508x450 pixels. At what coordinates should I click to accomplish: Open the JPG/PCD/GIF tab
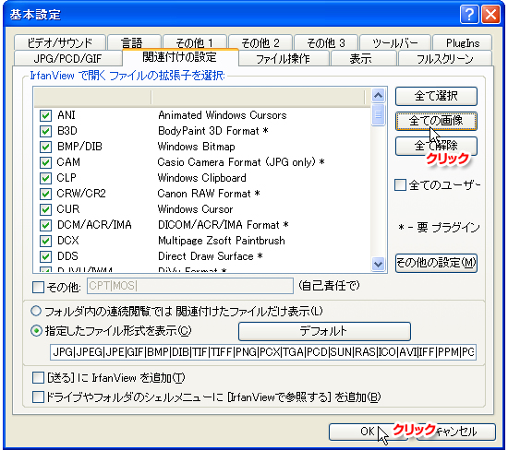point(67,58)
